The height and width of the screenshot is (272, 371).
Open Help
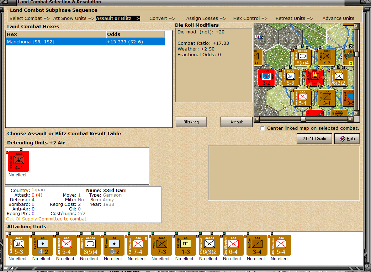(x=347, y=139)
